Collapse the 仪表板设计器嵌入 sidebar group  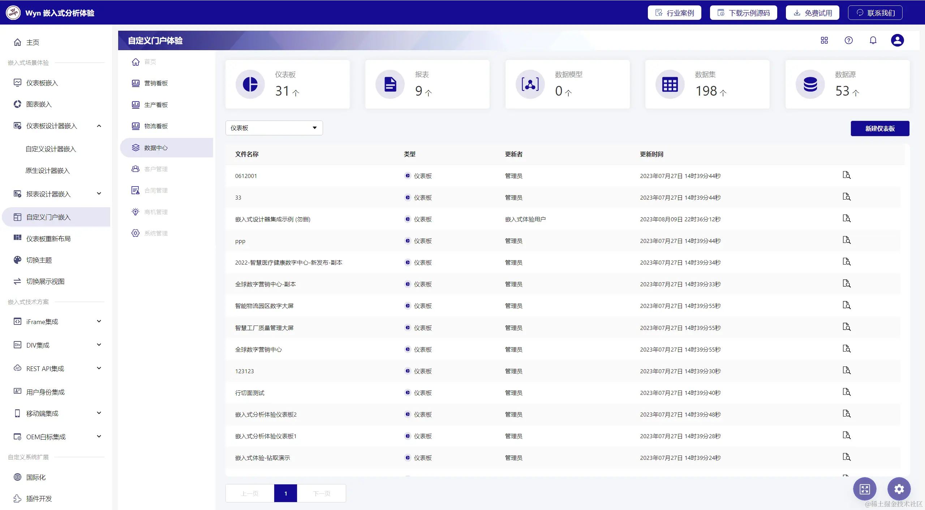99,126
